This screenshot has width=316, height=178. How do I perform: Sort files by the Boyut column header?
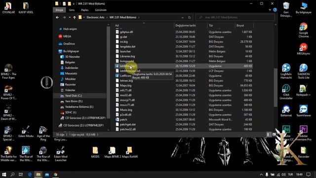coord(240,25)
